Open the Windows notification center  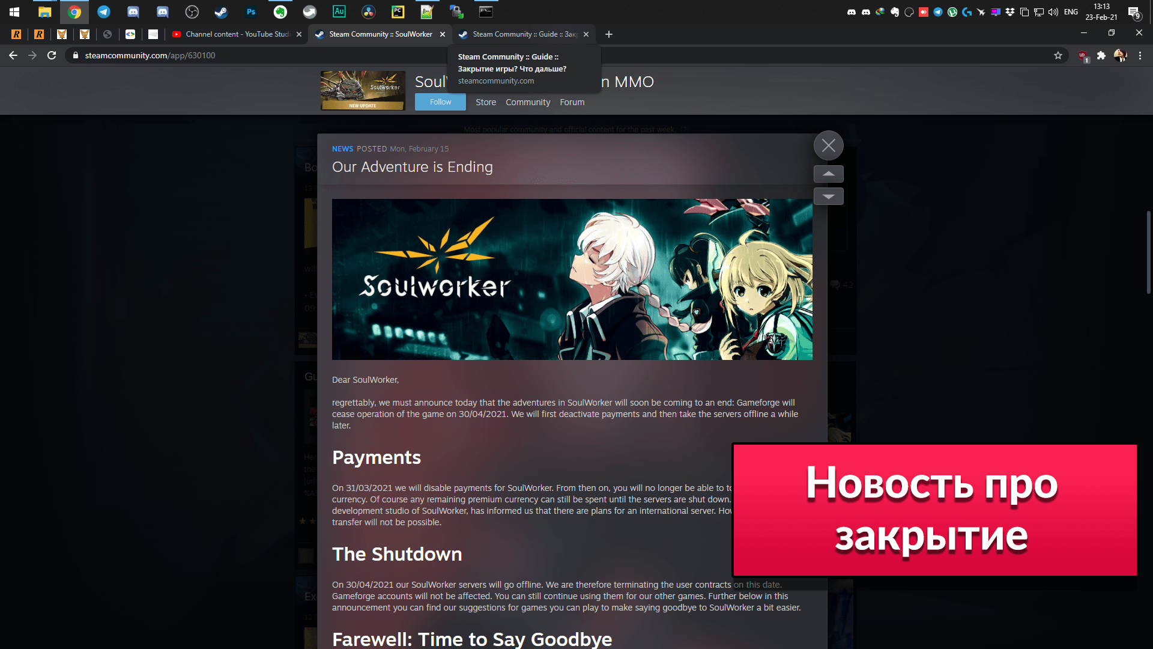point(1134,12)
